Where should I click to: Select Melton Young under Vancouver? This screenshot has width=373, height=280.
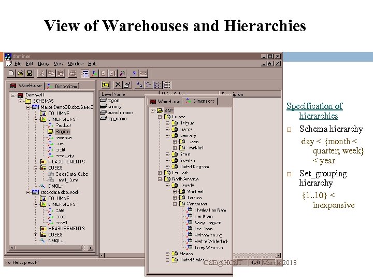tap(208, 235)
